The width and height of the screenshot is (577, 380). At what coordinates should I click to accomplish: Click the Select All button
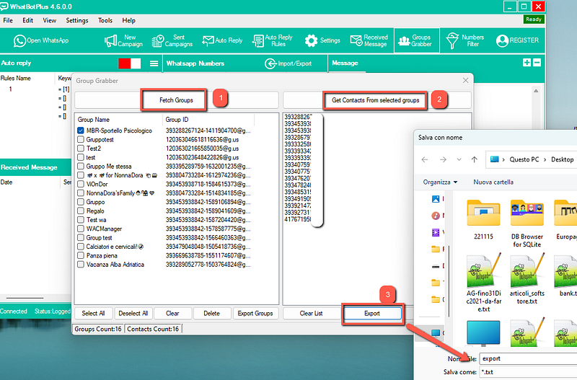(93, 314)
